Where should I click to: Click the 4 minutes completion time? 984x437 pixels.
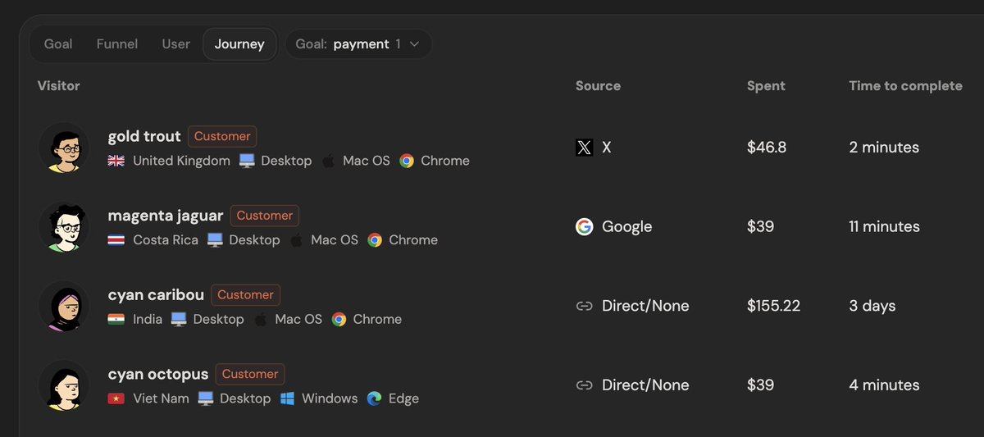(884, 385)
